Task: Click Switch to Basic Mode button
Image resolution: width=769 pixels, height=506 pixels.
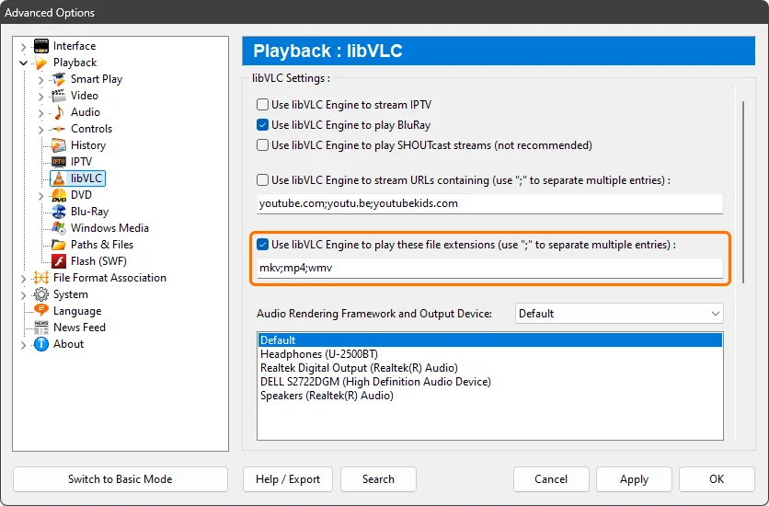Action: pyautogui.click(x=121, y=479)
